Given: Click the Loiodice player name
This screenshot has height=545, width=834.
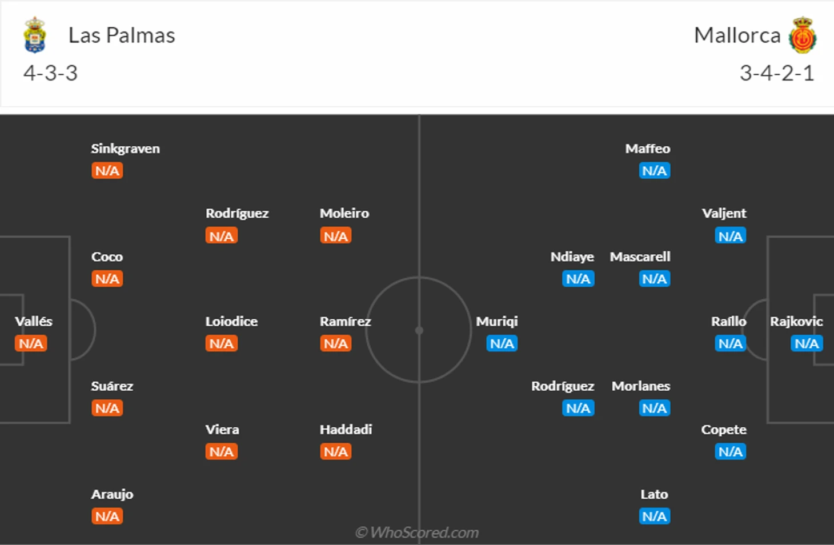Looking at the screenshot, I should [x=231, y=322].
